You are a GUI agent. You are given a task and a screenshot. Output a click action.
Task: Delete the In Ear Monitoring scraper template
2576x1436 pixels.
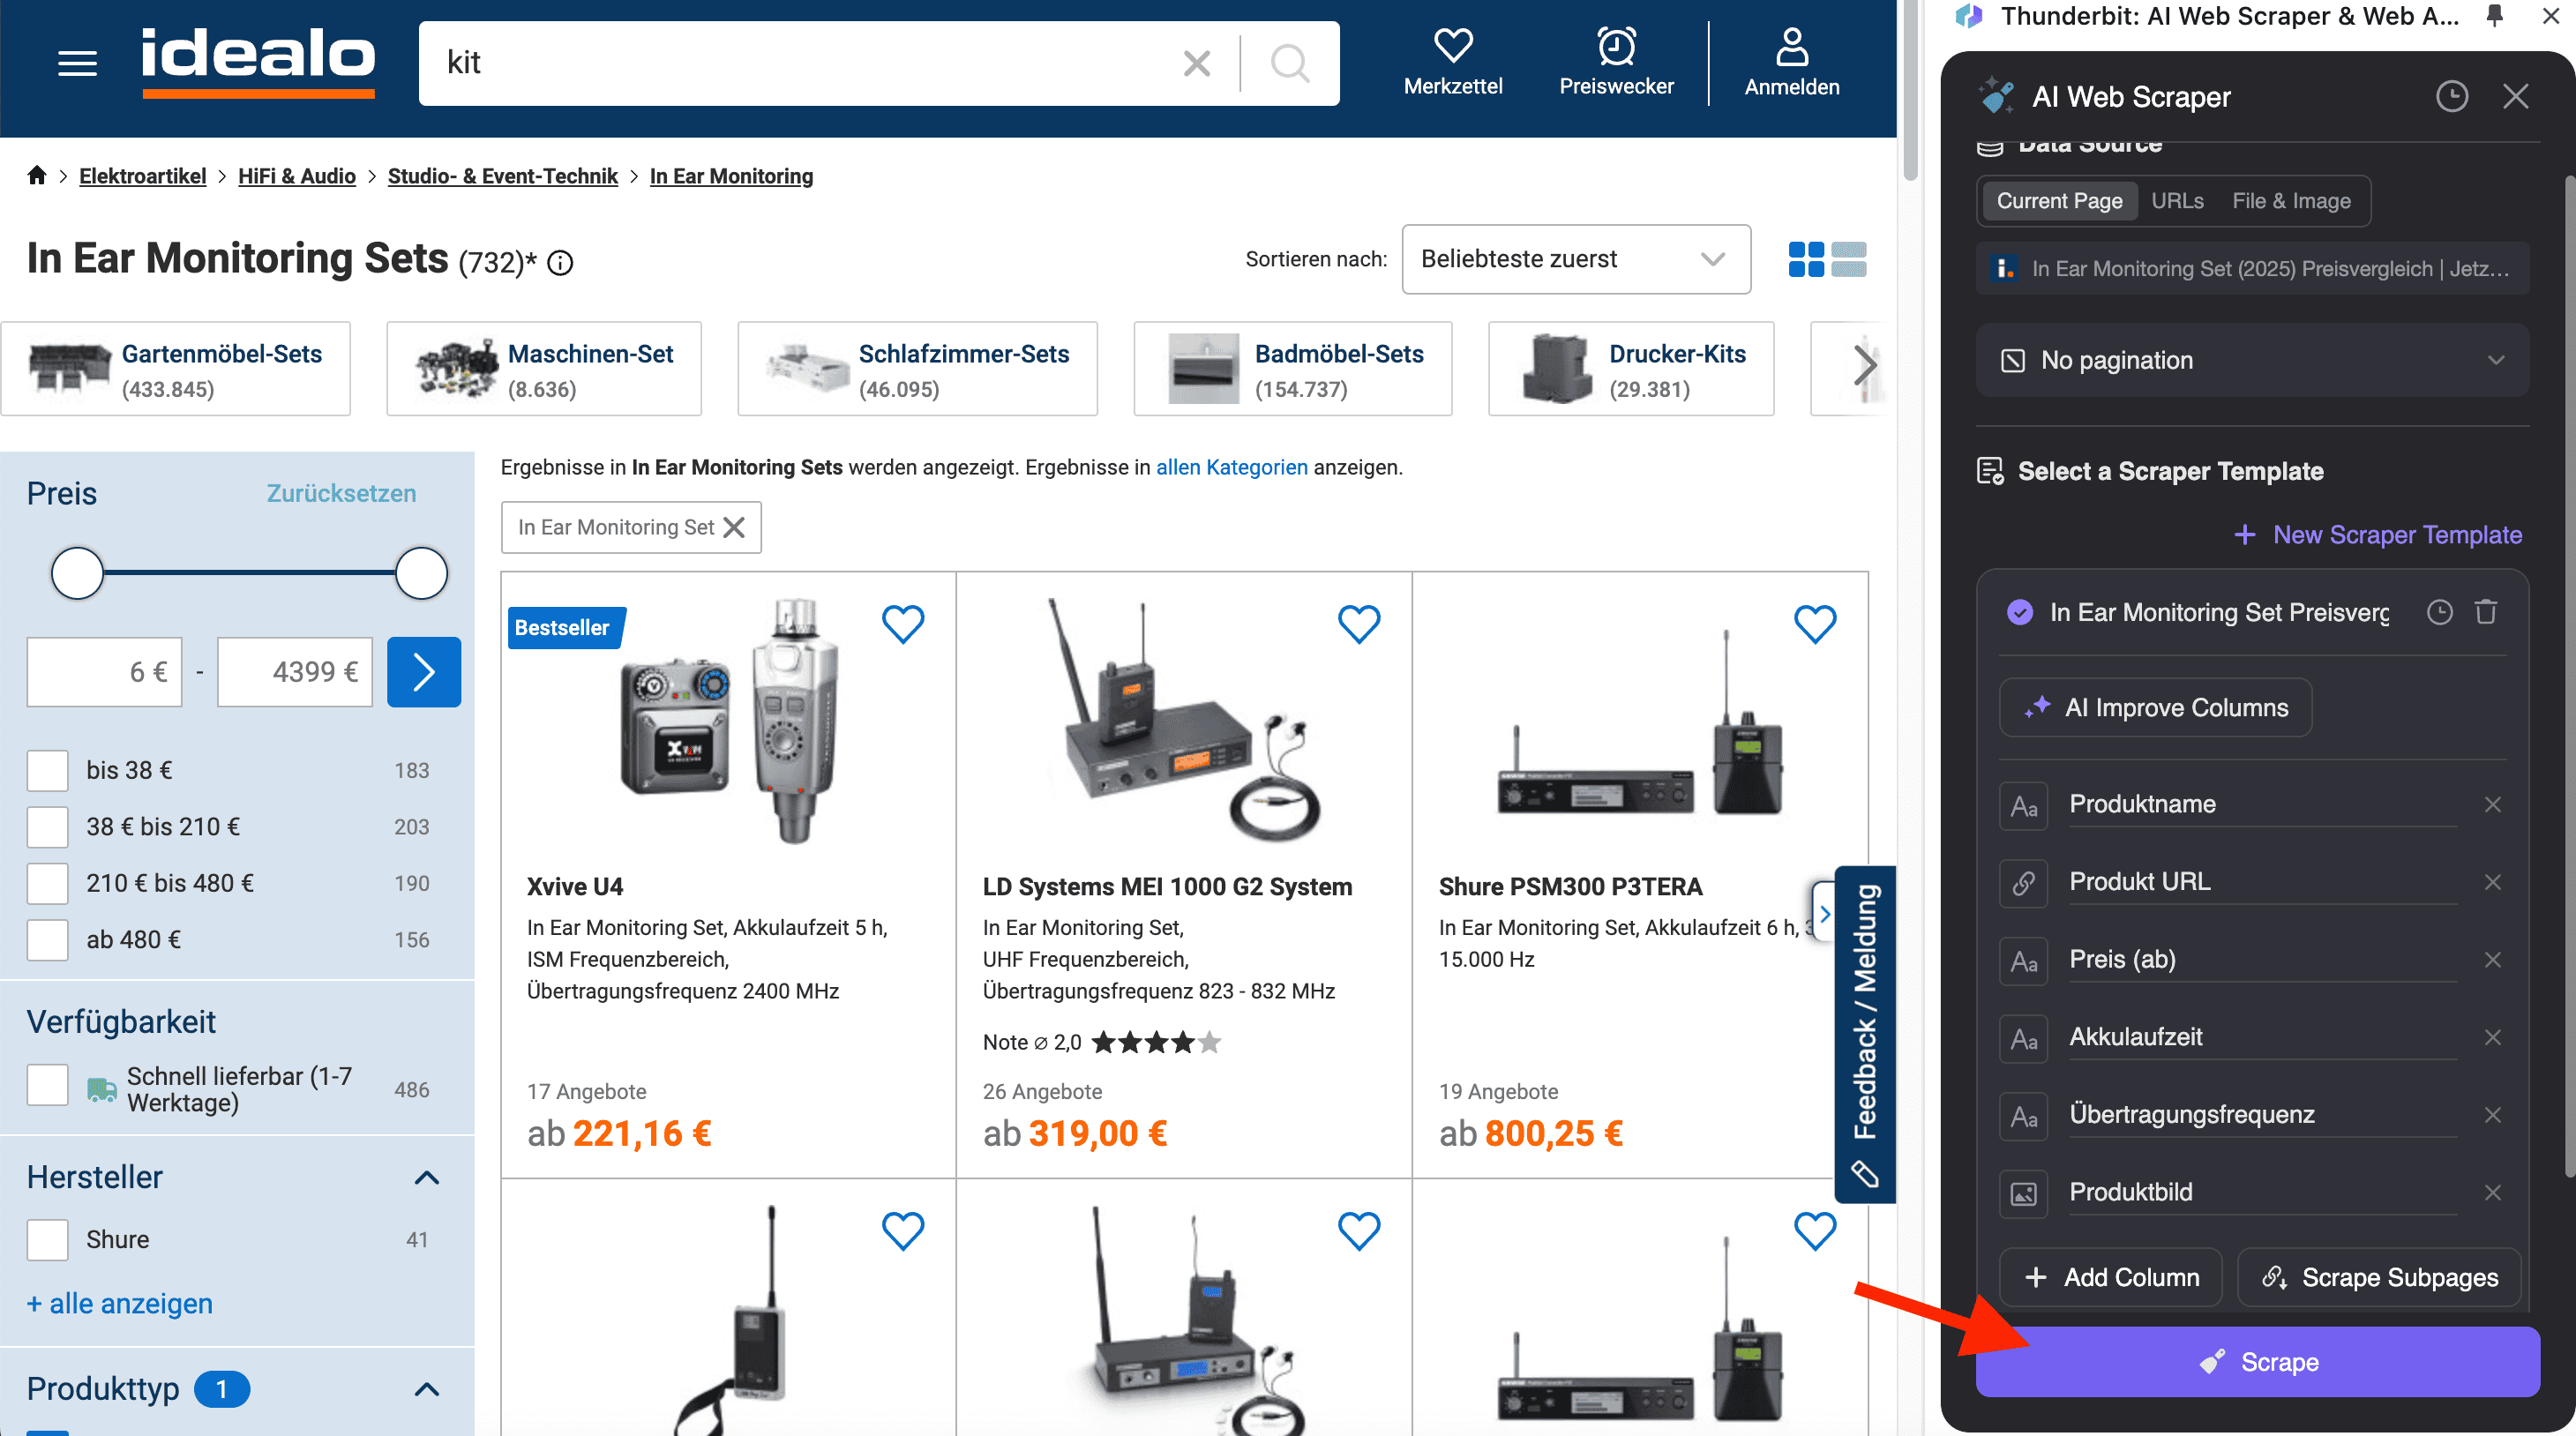pyautogui.click(x=2485, y=612)
